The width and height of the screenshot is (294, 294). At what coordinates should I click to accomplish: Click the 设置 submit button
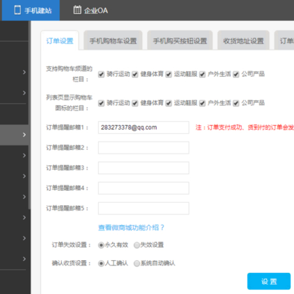[x=269, y=282]
